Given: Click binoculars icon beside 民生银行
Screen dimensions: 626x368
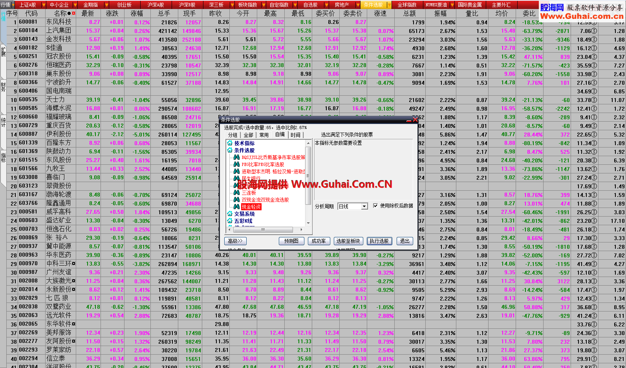Looking at the screenshot, I should point(236,179).
